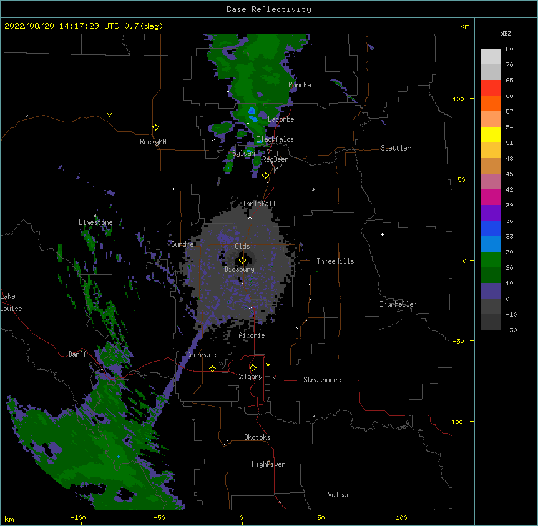
Task: Click the white plus marker north of Drumheller
Action: click(382, 234)
